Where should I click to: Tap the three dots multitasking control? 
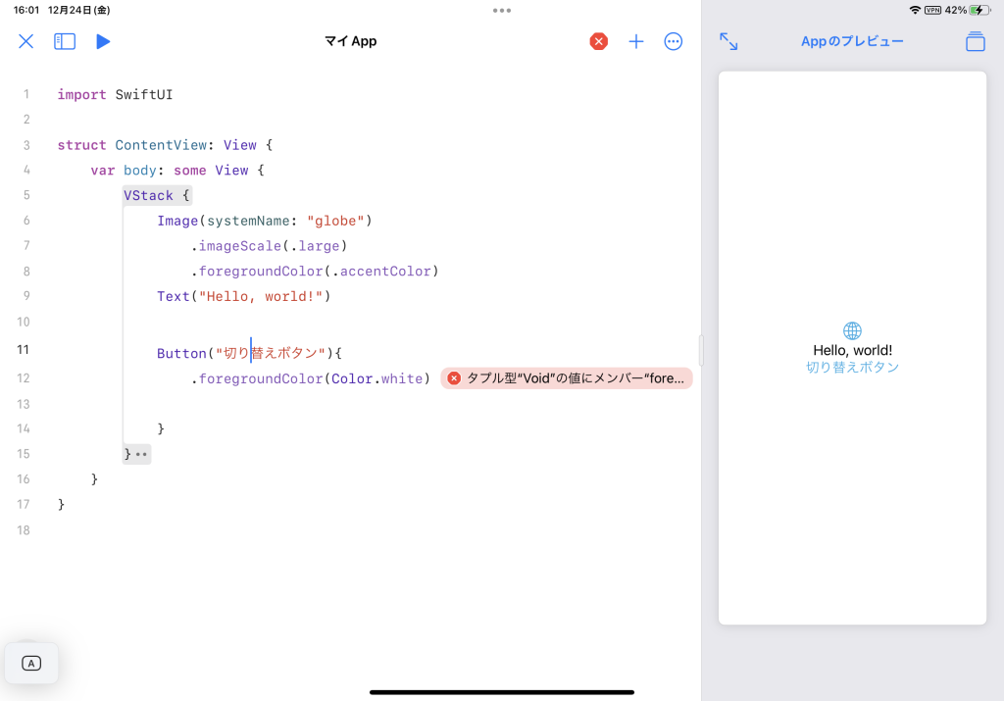pos(502,10)
